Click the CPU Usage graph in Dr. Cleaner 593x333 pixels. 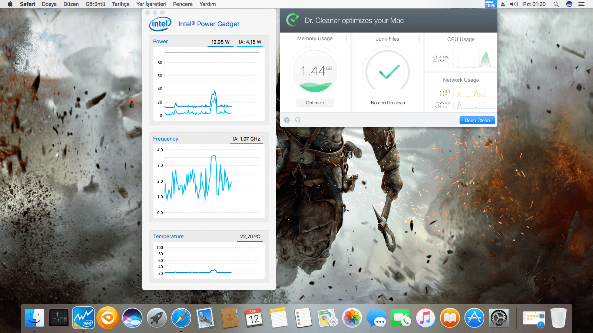click(474, 59)
